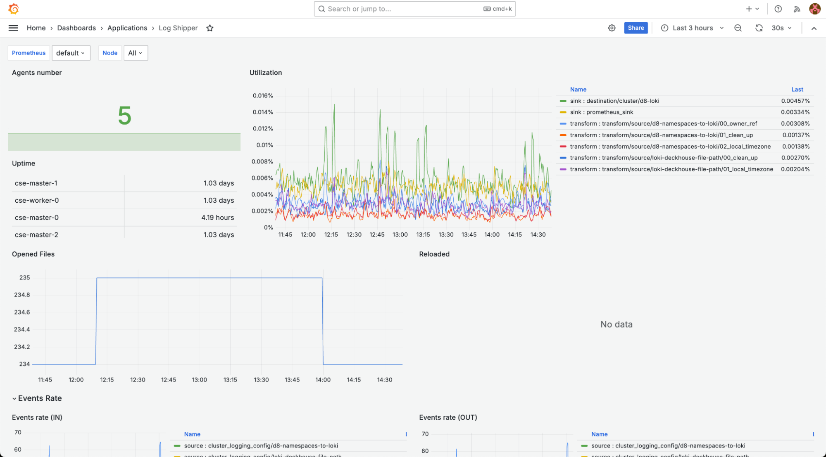The image size is (826, 457).
Task: Open the news feed RSS icon
Action: coord(797,9)
